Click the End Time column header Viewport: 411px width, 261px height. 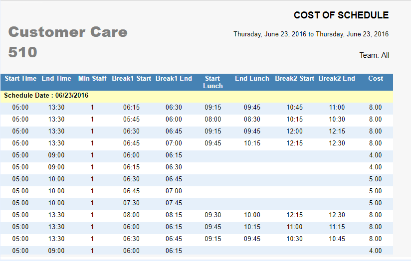pyautogui.click(x=56, y=79)
